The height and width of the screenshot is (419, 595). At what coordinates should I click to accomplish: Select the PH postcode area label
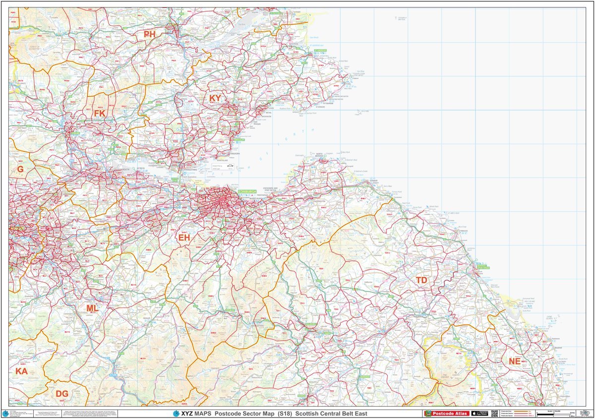tap(149, 34)
